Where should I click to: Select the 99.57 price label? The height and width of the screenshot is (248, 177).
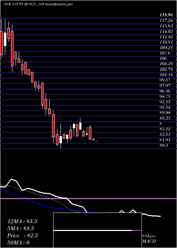point(165,80)
